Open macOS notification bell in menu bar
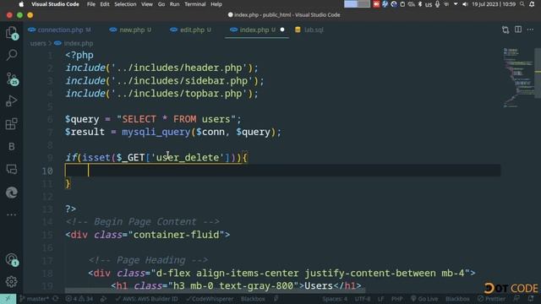541x304 pixels. click(x=532, y=4)
